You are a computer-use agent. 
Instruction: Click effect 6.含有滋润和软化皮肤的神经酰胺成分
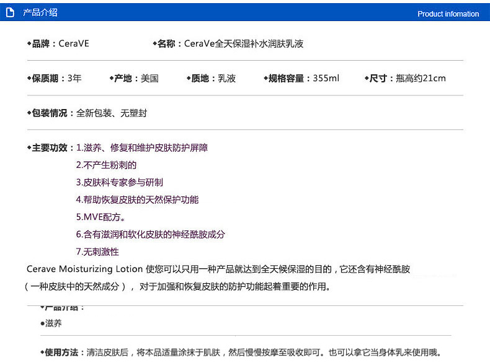(151, 234)
